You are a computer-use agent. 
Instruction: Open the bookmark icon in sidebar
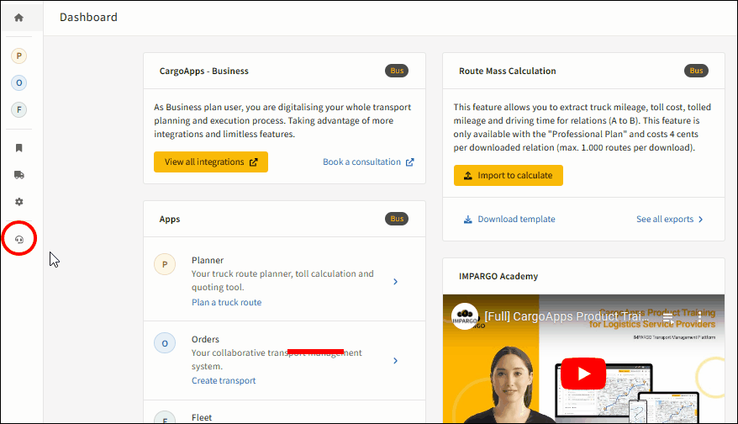point(18,148)
